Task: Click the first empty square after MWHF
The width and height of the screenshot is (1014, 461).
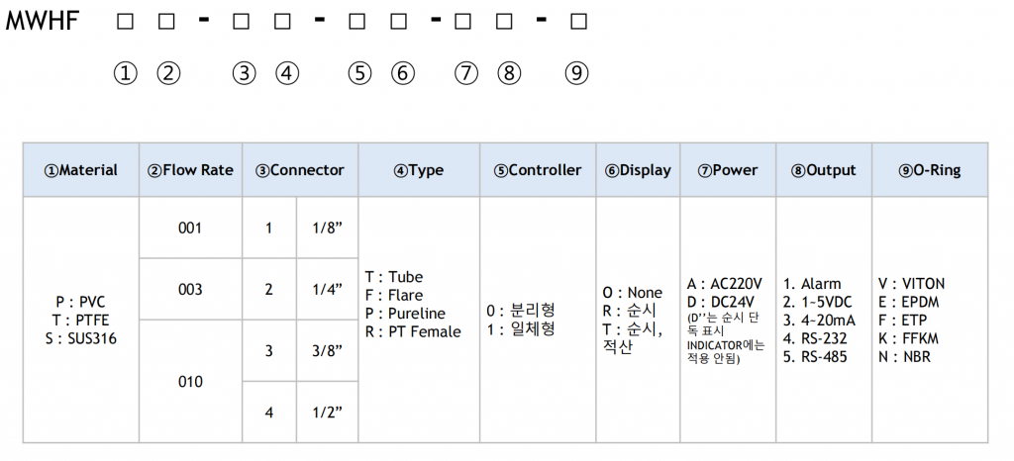Action: click(125, 20)
